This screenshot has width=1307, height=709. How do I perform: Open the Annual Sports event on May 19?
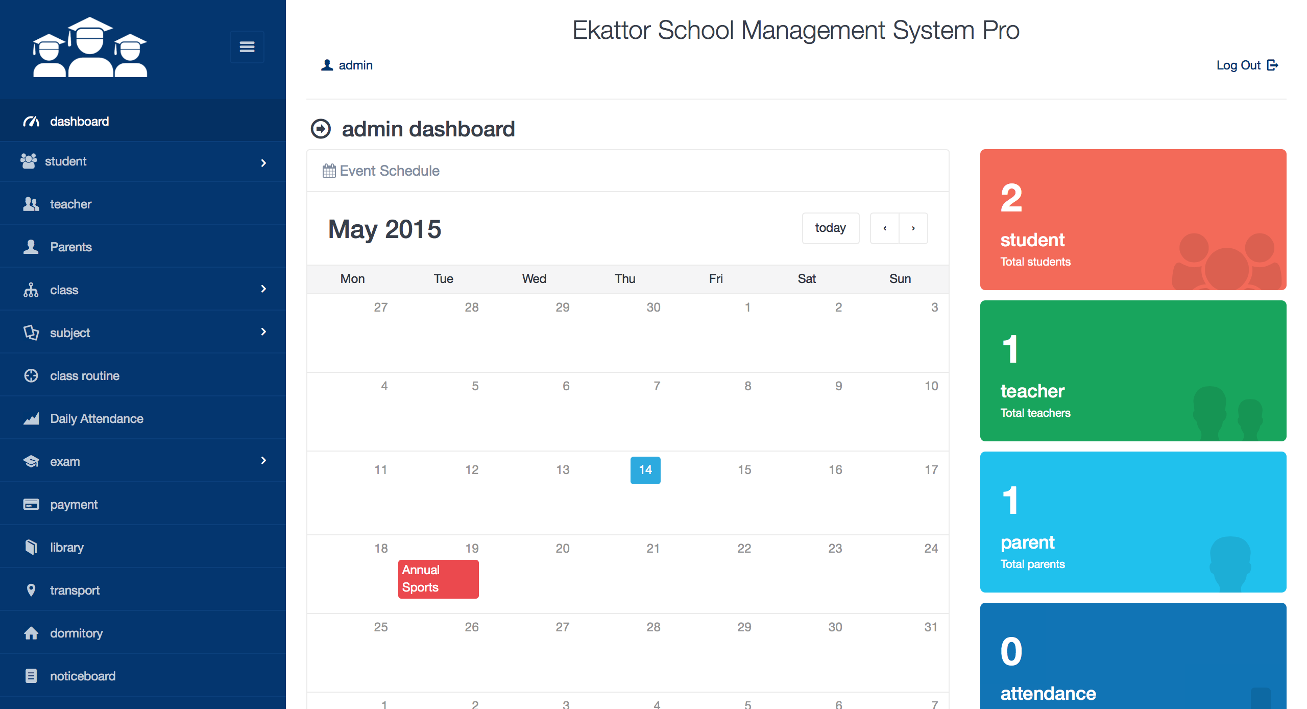coord(438,578)
